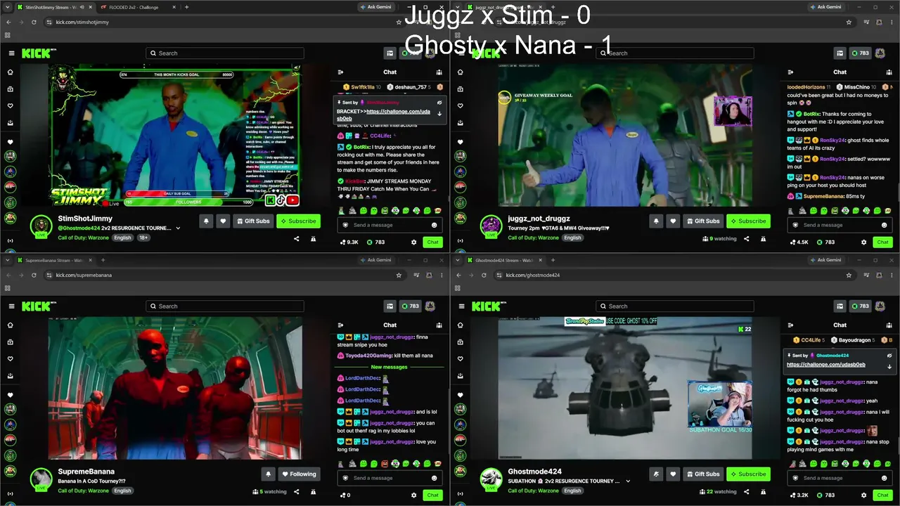Bookmark kick.com/stimshotjimmy with the star icon

tap(399, 22)
